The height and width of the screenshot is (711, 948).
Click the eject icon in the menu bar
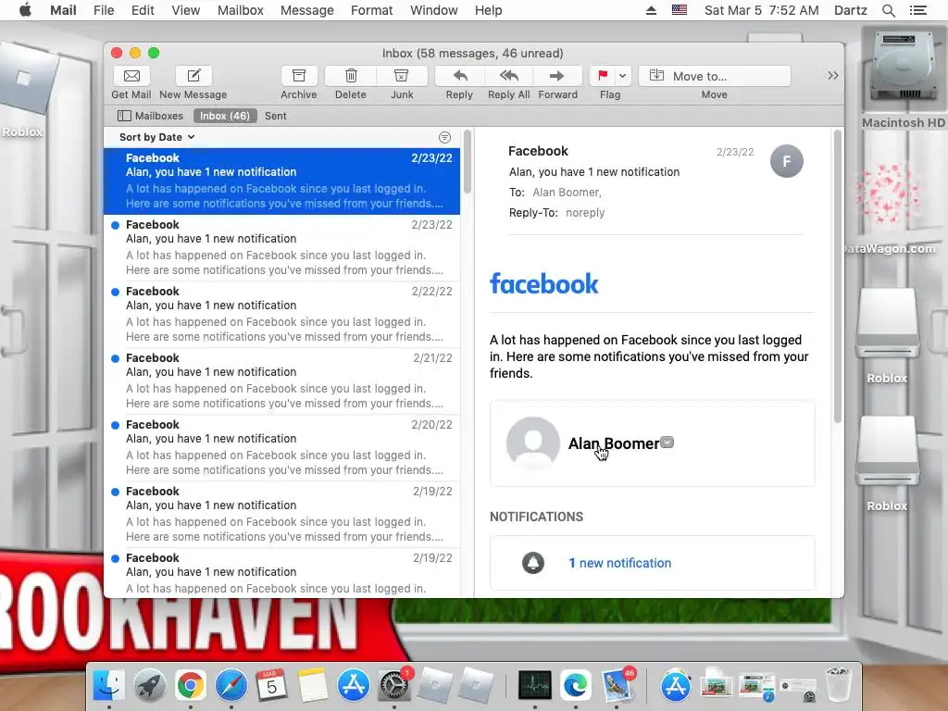[651, 10]
